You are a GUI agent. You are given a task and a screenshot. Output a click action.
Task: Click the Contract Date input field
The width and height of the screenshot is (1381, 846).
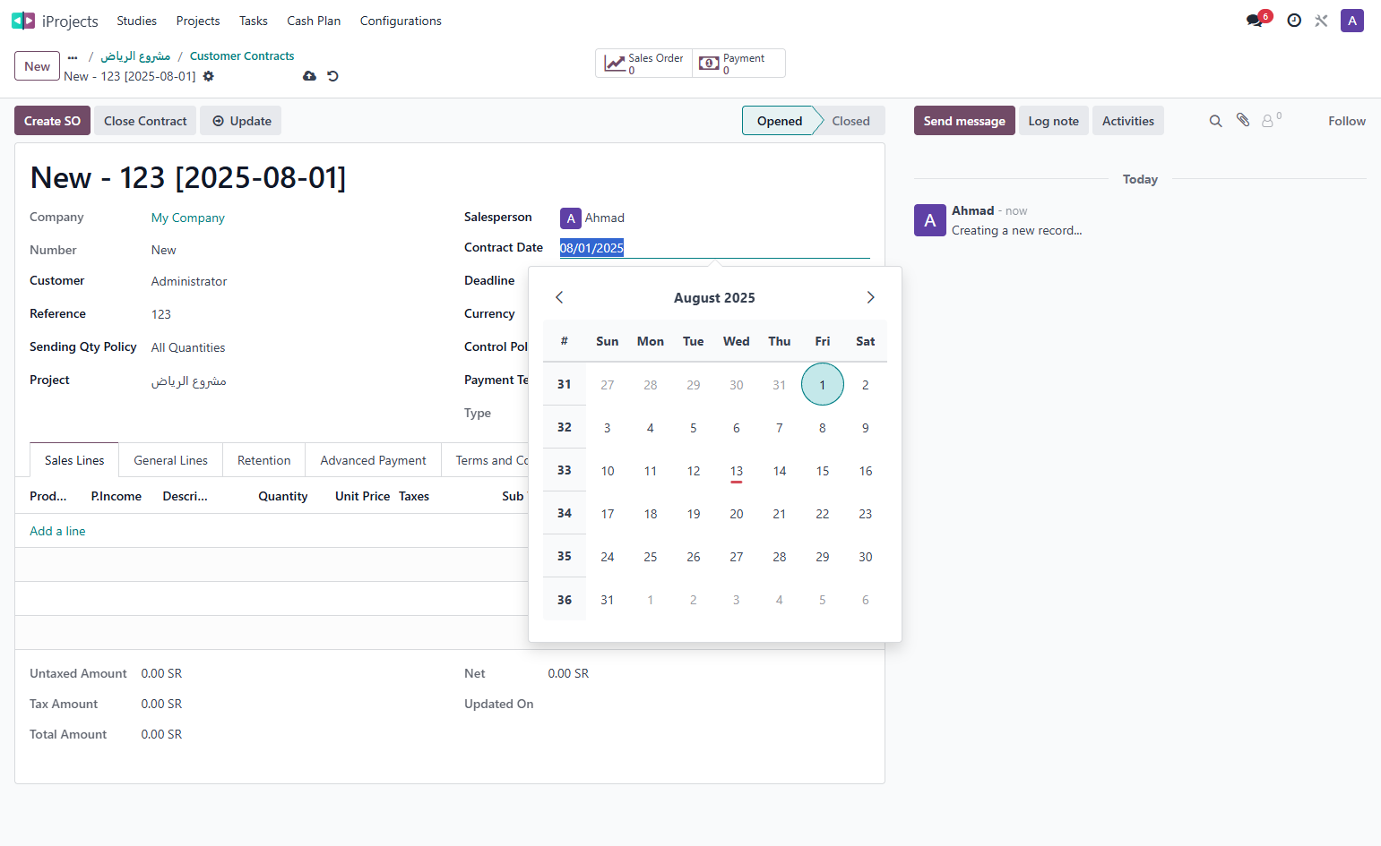tap(714, 248)
